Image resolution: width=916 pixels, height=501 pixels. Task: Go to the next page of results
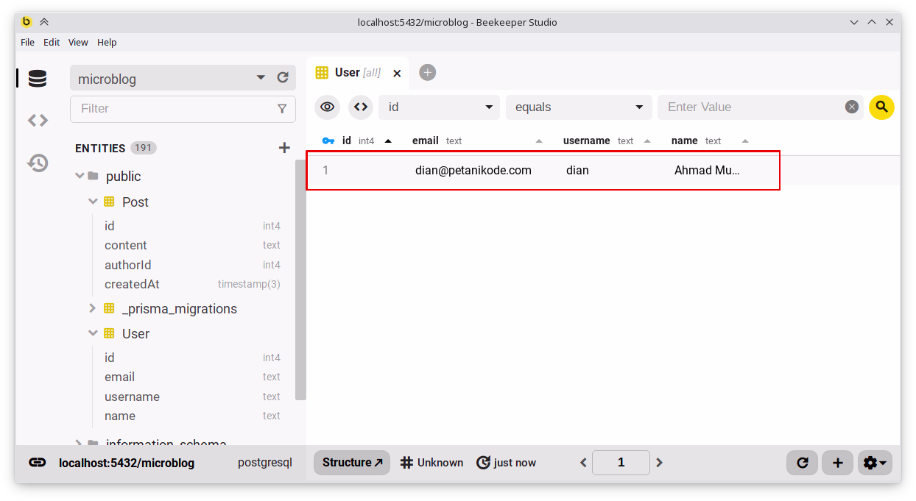(659, 463)
